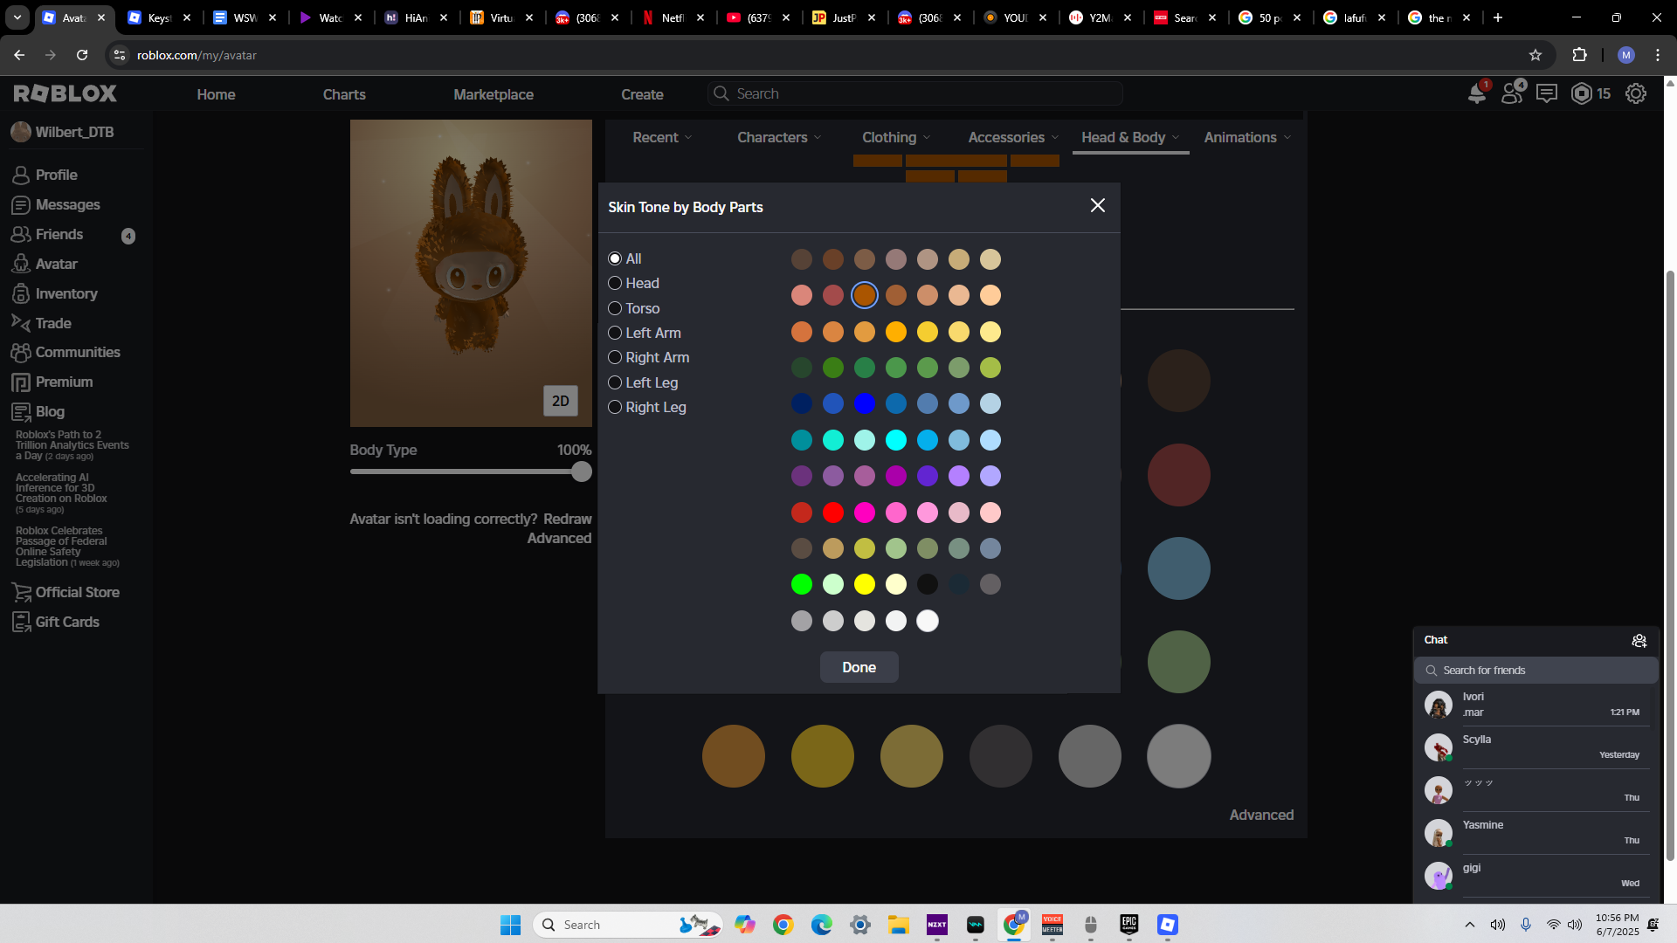Select the Left Arm radio button
The height and width of the screenshot is (943, 1677).
pos(615,334)
